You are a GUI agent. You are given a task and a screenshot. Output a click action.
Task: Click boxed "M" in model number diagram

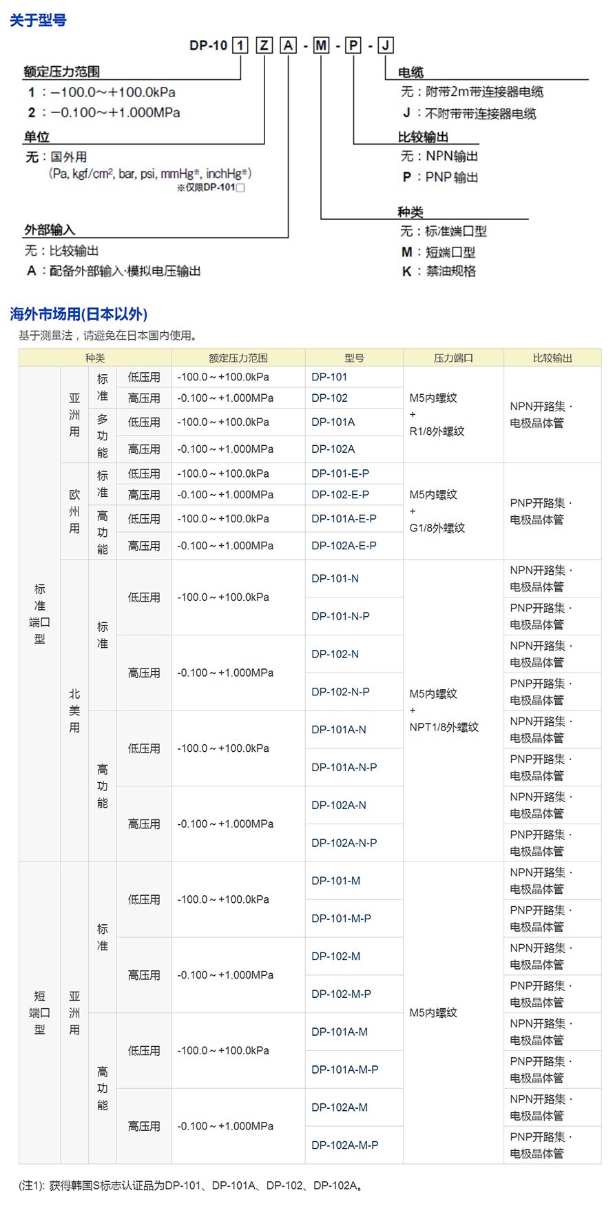321,45
